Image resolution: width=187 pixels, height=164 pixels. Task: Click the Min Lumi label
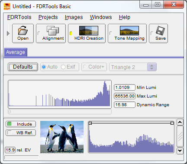tap(146, 88)
